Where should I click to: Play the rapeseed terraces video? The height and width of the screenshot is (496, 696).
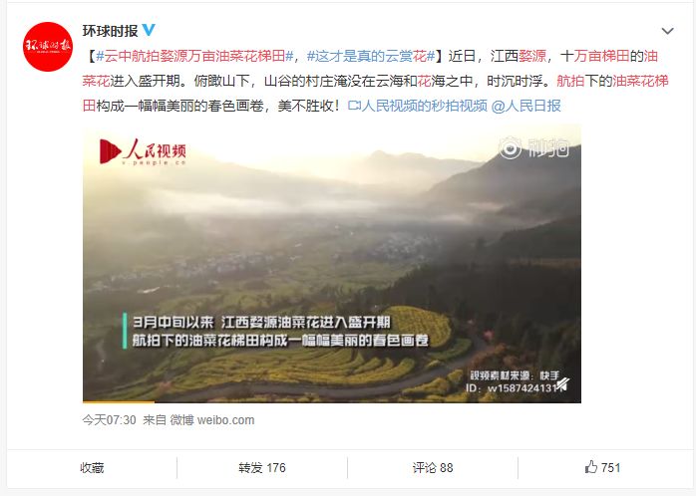[x=332, y=264]
